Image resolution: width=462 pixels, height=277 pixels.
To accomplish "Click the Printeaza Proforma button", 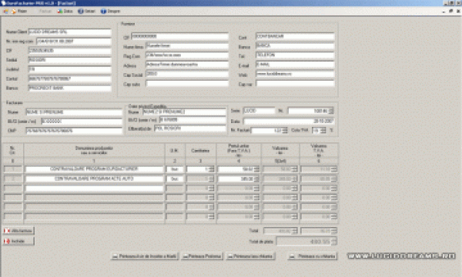I will coord(202,256).
